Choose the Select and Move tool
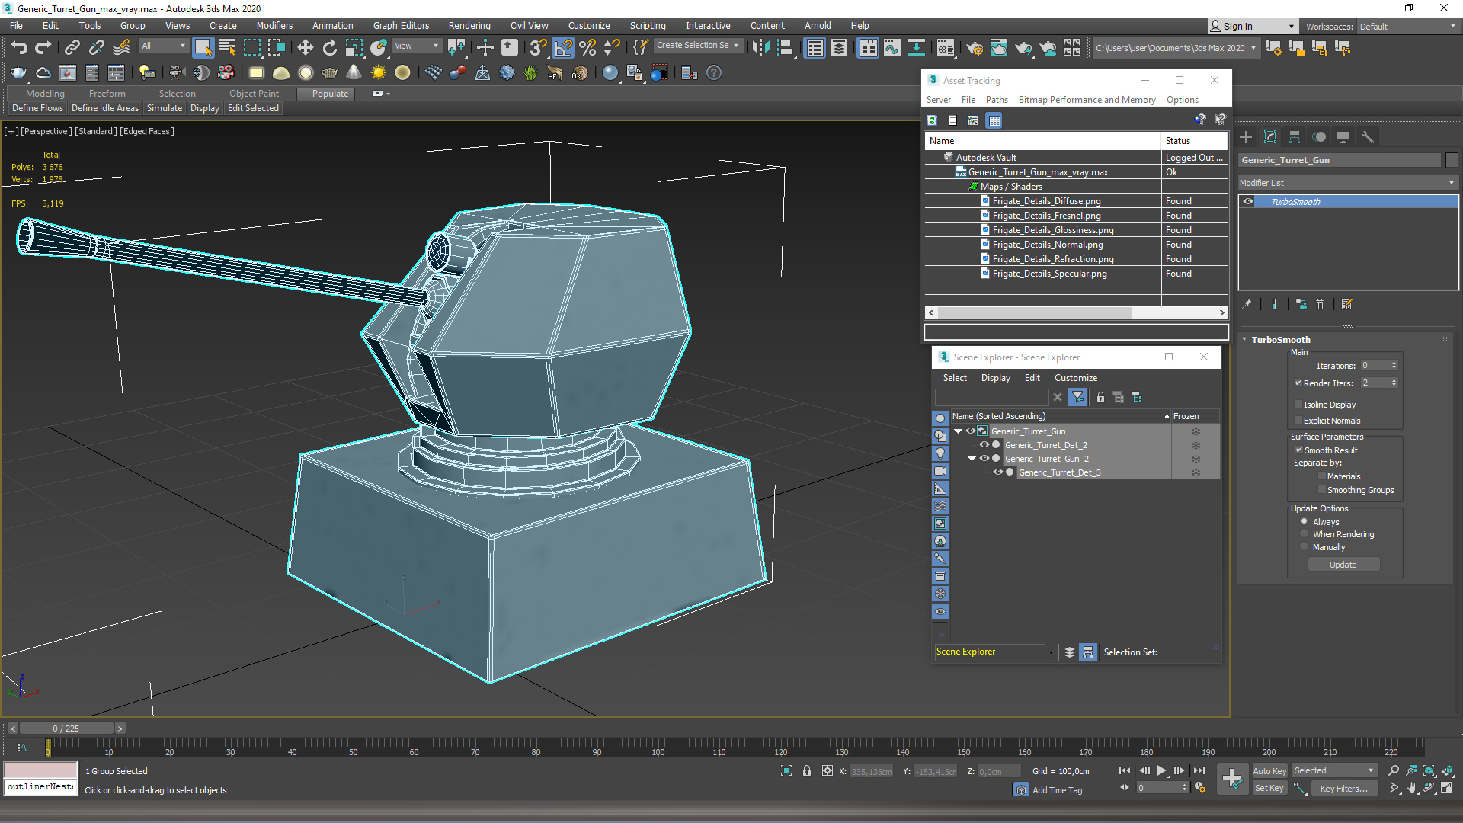 tap(306, 47)
